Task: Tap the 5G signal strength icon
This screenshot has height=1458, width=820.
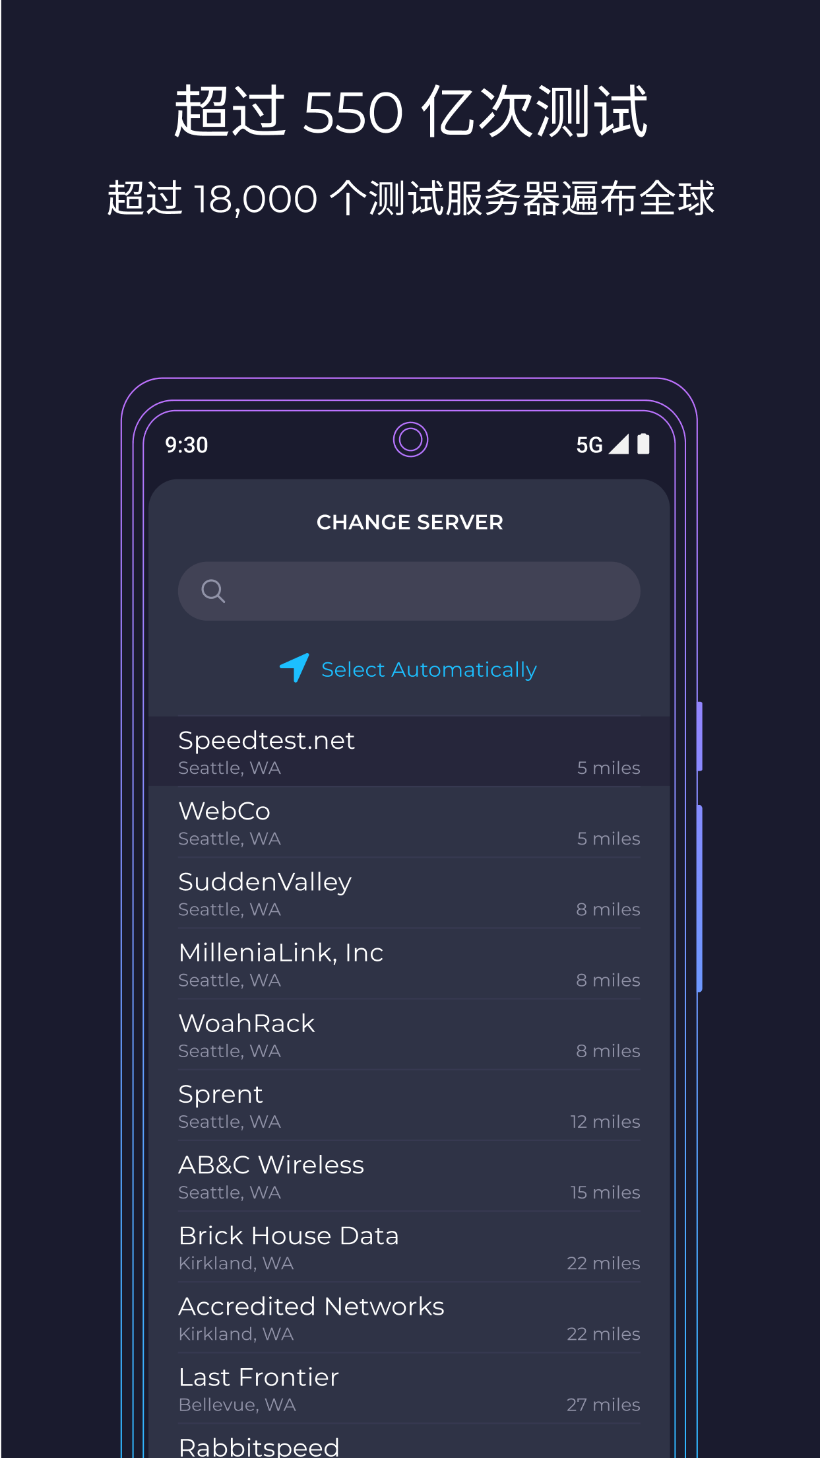Action: click(618, 444)
